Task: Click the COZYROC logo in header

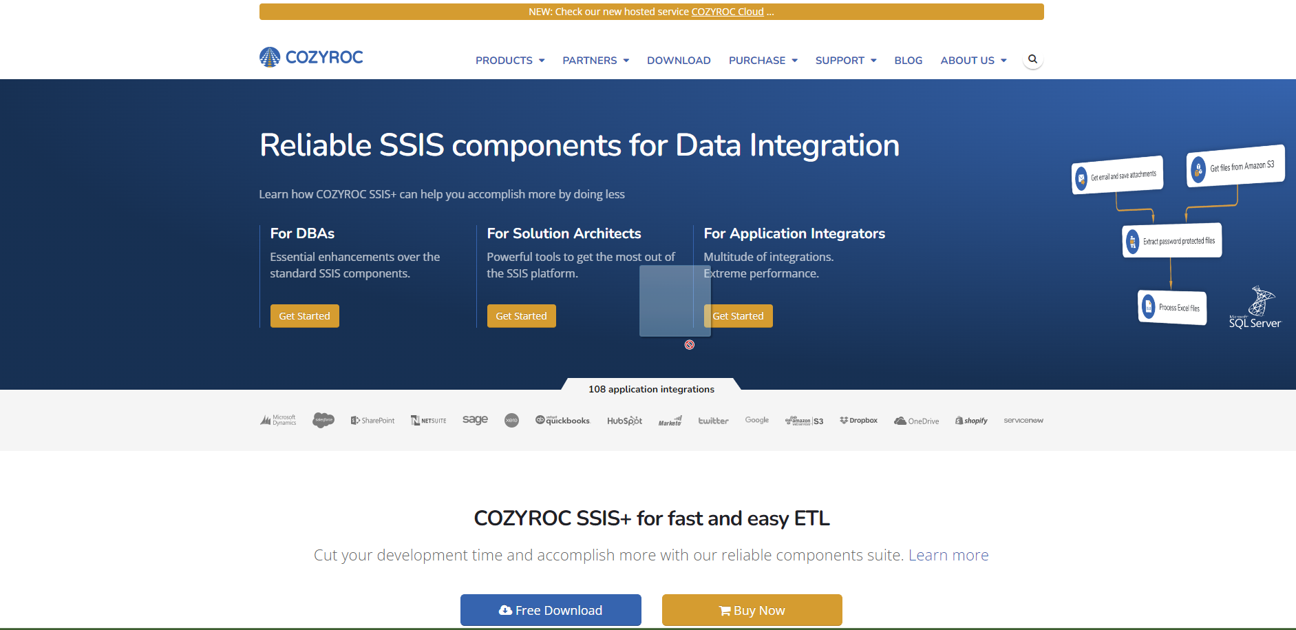Action: (x=311, y=57)
